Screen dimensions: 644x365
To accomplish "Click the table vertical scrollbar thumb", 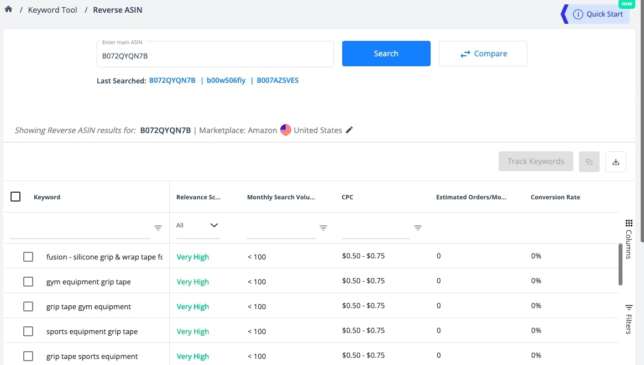I will [x=620, y=265].
